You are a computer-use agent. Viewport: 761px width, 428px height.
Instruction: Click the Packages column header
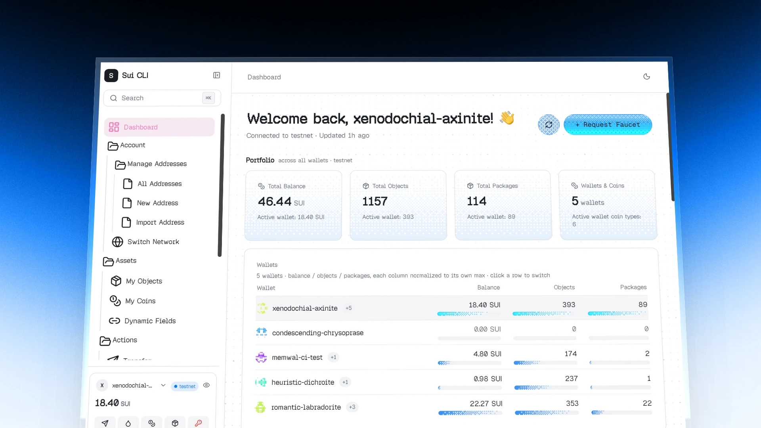click(x=633, y=287)
